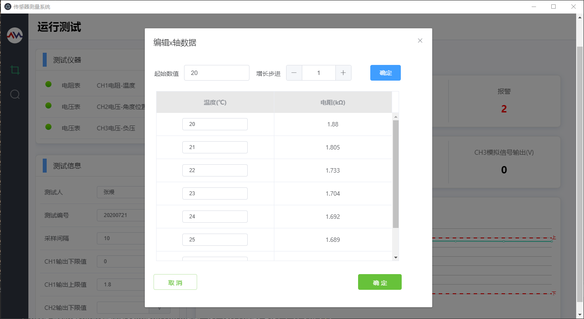Click the green 确定 button
The image size is (584, 319).
tap(379, 282)
